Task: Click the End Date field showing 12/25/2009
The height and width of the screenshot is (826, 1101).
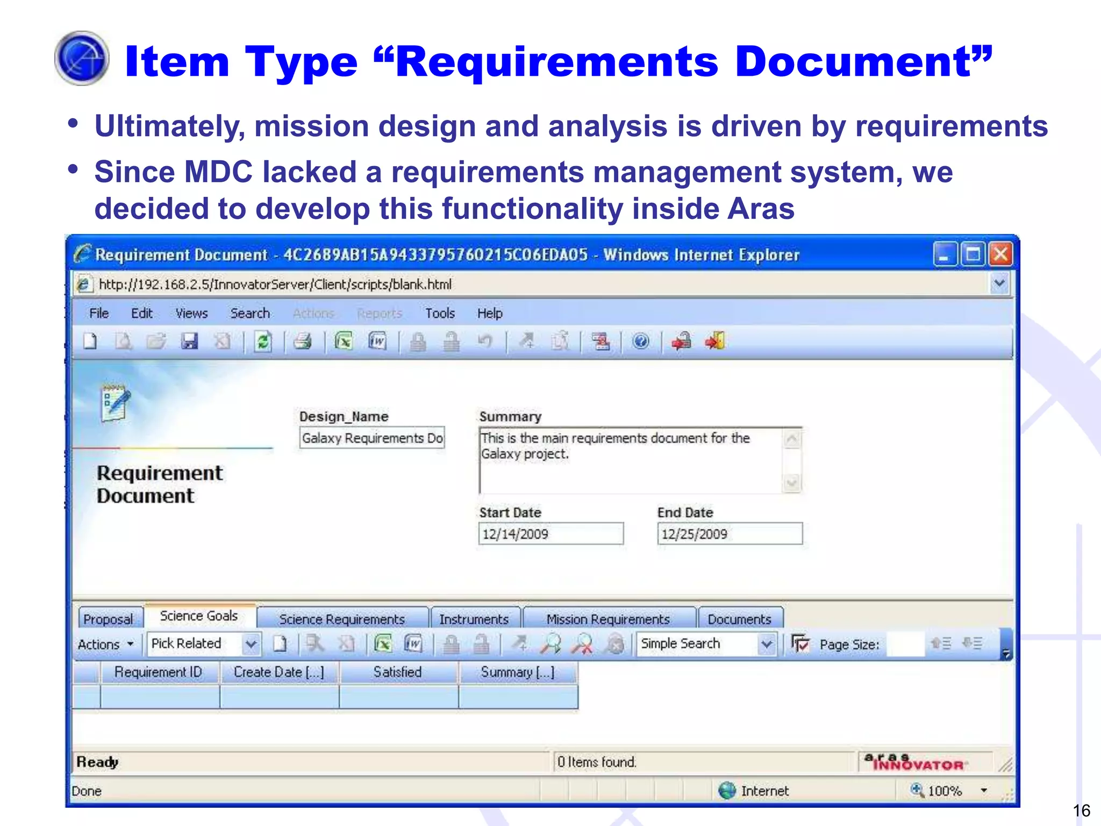Action: pyautogui.click(x=730, y=534)
